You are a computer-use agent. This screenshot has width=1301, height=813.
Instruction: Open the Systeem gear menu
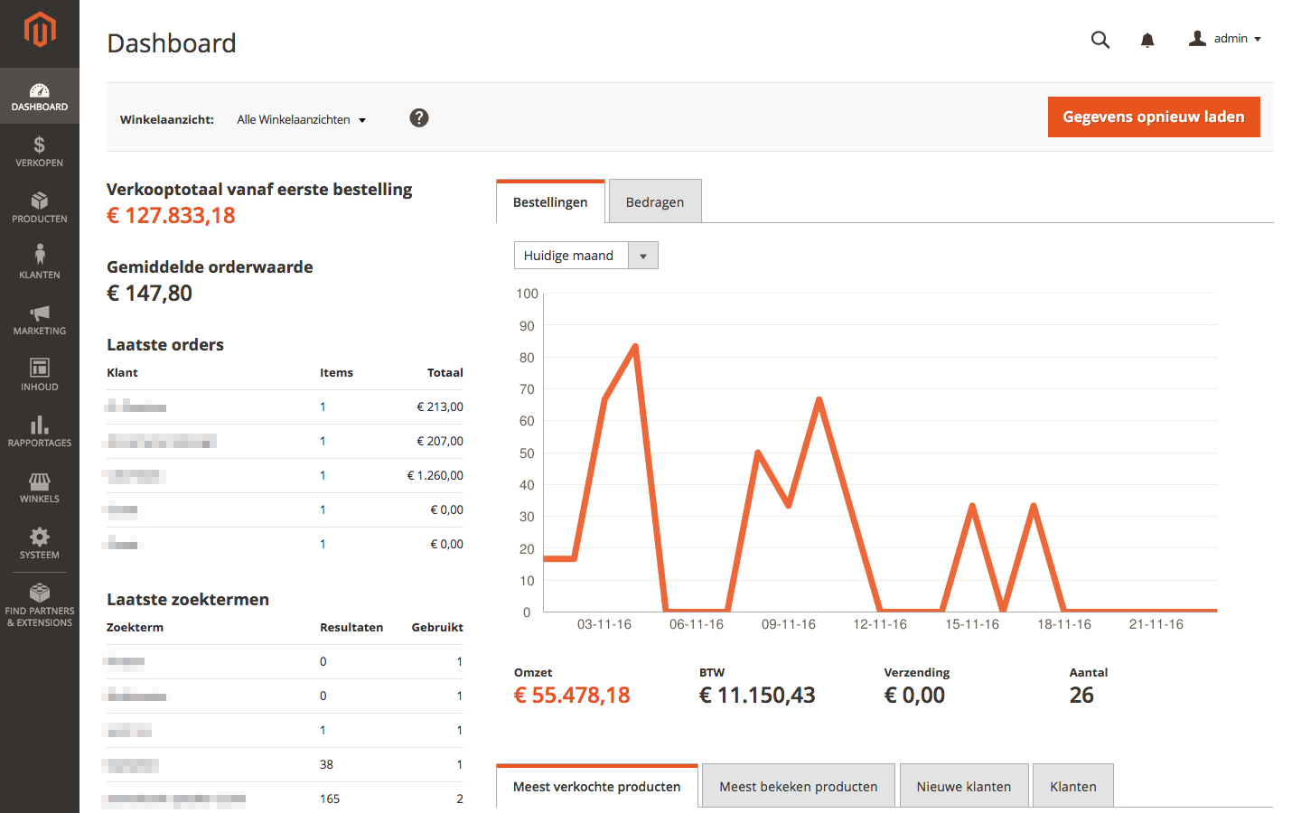tap(40, 544)
